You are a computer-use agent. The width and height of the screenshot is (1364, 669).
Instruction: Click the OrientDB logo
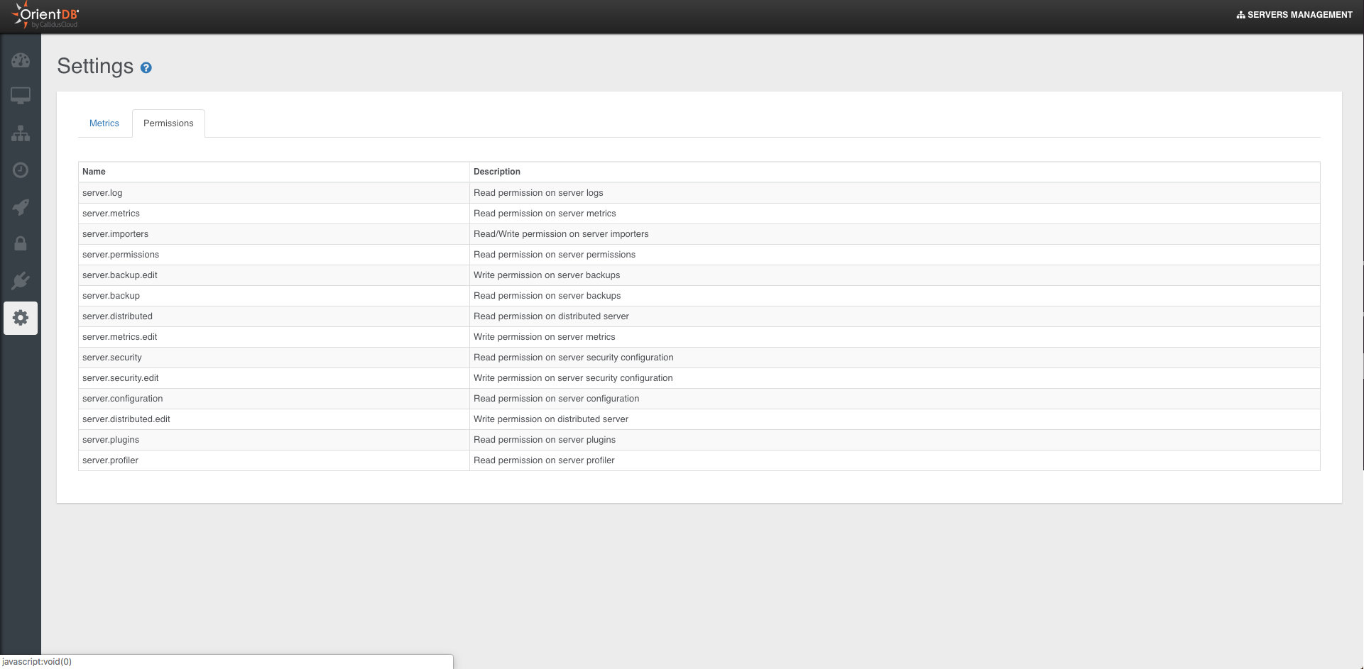click(x=46, y=16)
